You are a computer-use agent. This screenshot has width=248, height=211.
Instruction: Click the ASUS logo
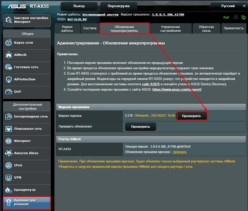pos(17,6)
